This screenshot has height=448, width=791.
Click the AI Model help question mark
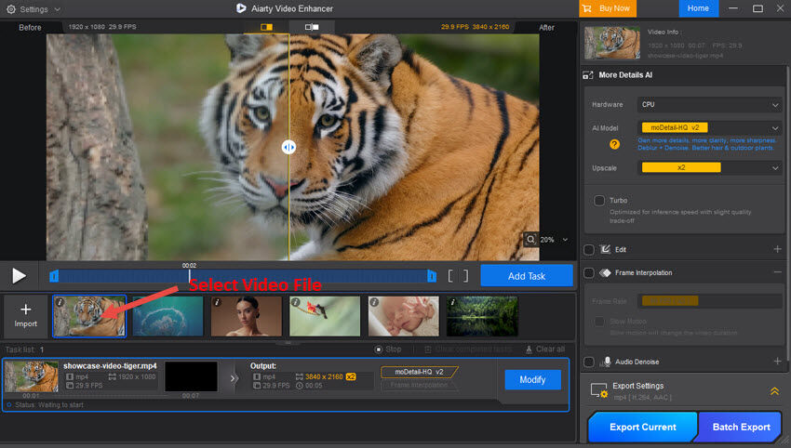click(x=614, y=144)
